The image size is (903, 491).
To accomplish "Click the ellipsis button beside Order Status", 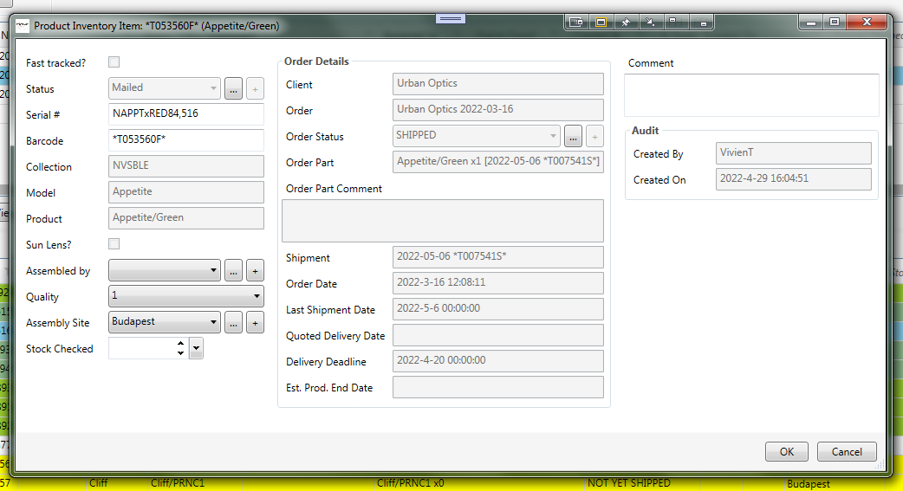I will (x=573, y=136).
